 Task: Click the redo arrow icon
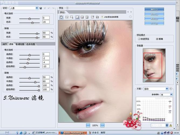tap(53, 8)
